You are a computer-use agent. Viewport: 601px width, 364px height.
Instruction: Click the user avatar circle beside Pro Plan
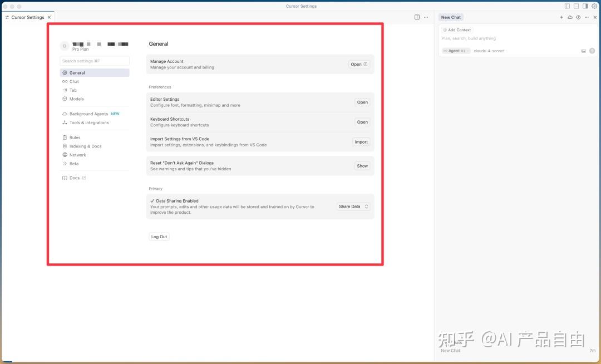65,46
